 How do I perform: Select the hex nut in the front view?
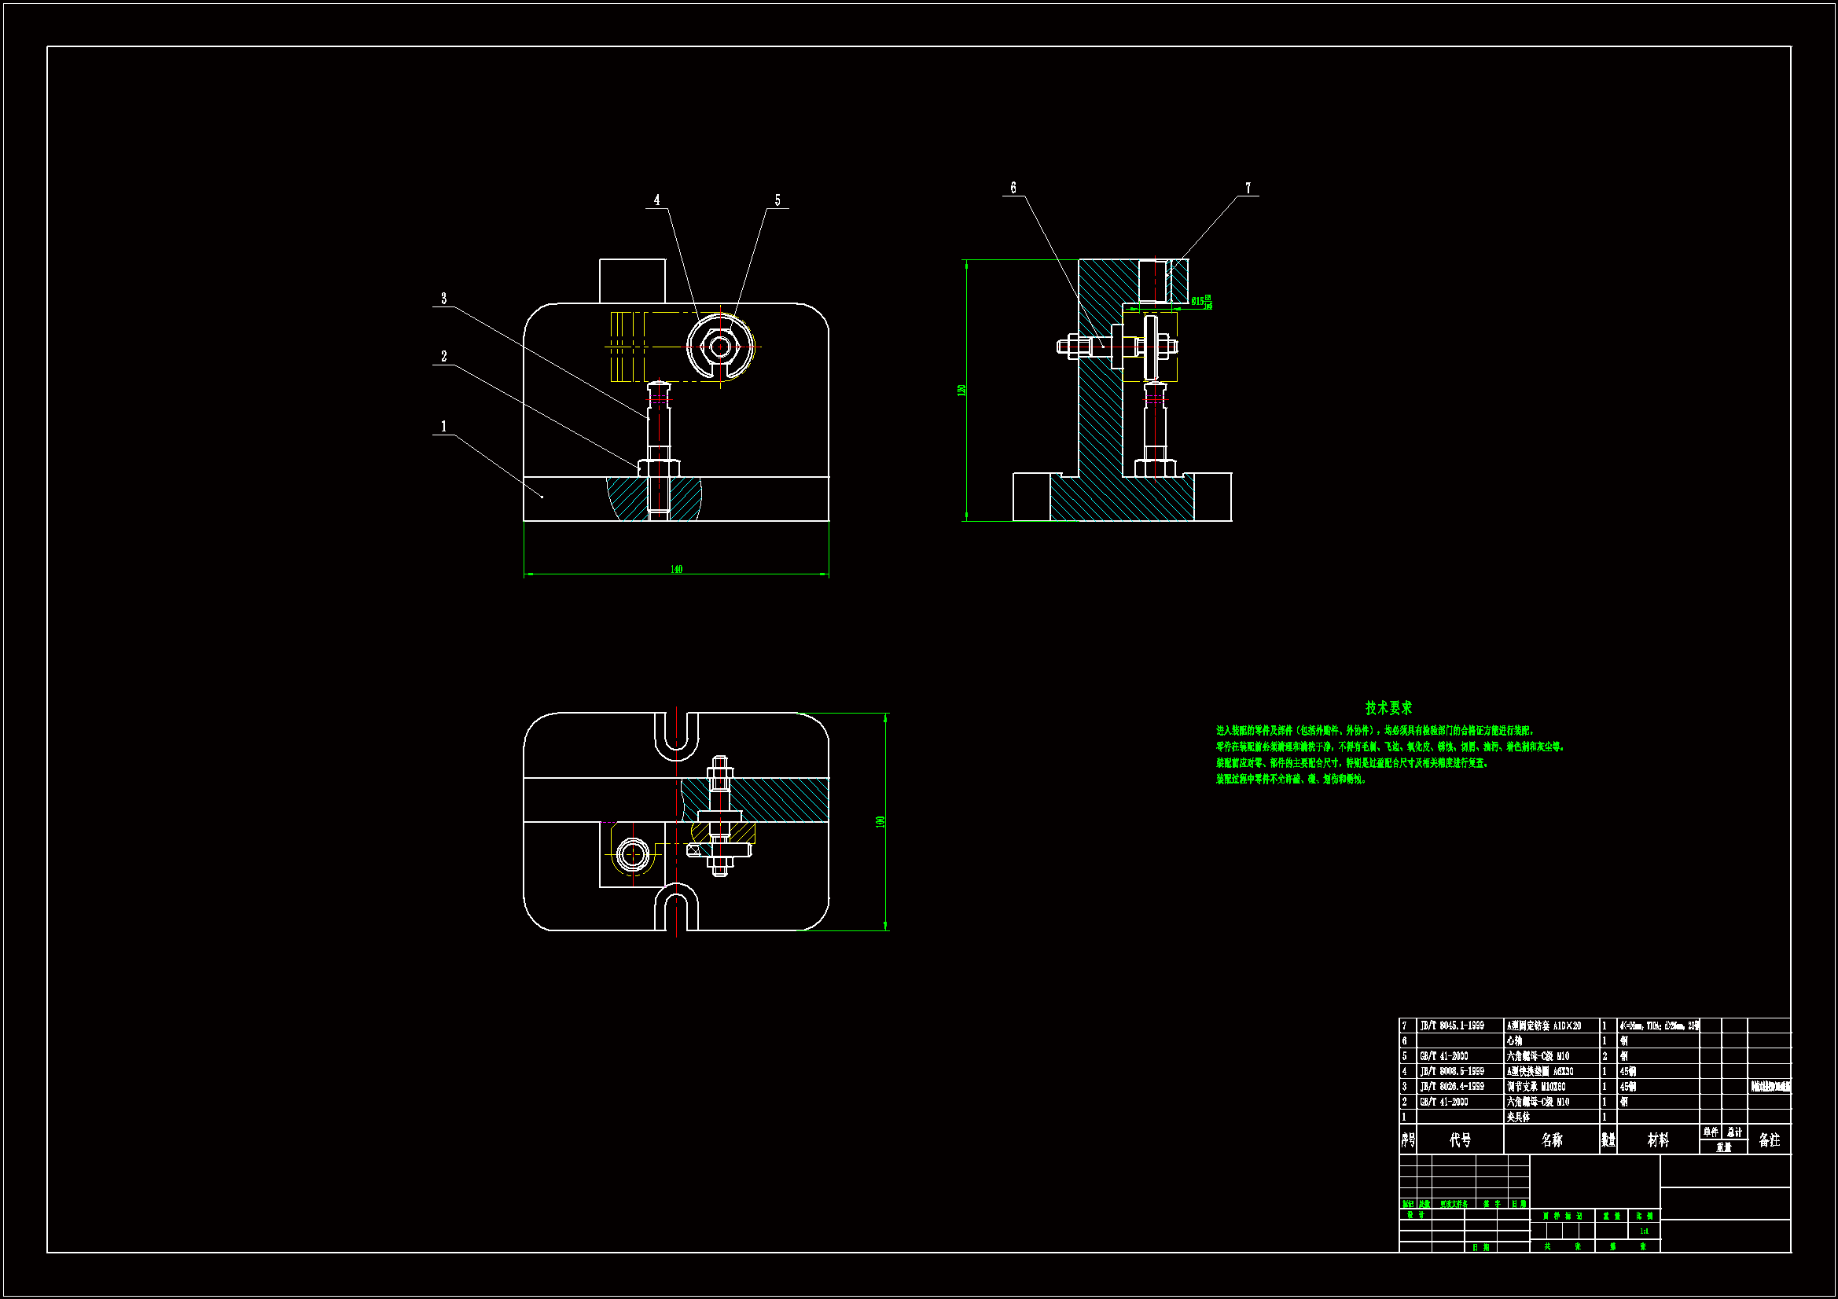point(719,347)
